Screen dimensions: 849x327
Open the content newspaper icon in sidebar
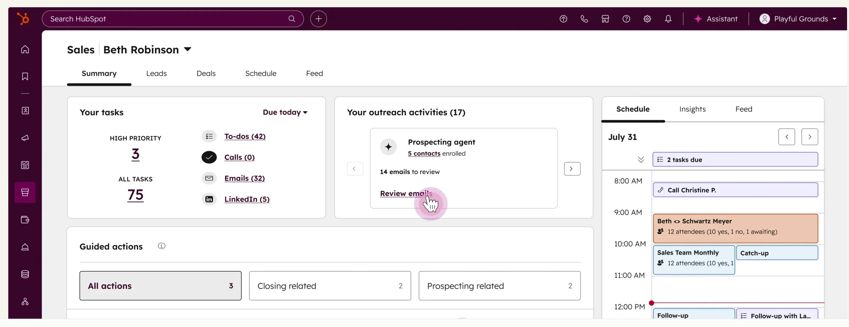[x=25, y=165]
